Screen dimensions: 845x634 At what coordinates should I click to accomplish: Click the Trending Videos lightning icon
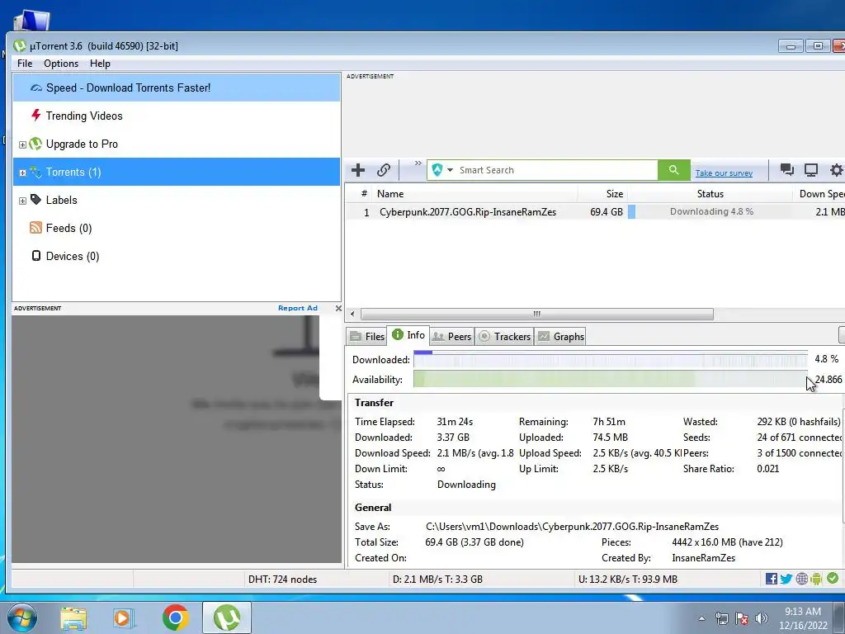(36, 115)
